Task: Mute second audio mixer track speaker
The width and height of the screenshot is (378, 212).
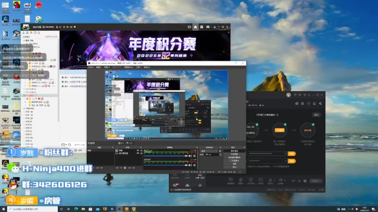Action: point(190,165)
